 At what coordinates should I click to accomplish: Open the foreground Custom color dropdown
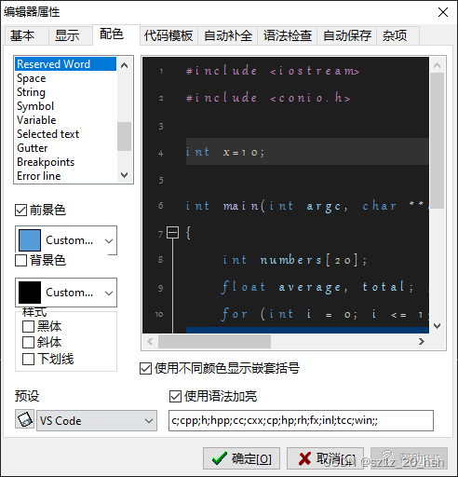pyautogui.click(x=109, y=240)
